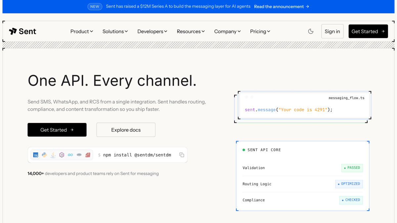Image resolution: width=397 pixels, height=223 pixels.
Task: Click the Sign in button
Action: (x=332, y=31)
